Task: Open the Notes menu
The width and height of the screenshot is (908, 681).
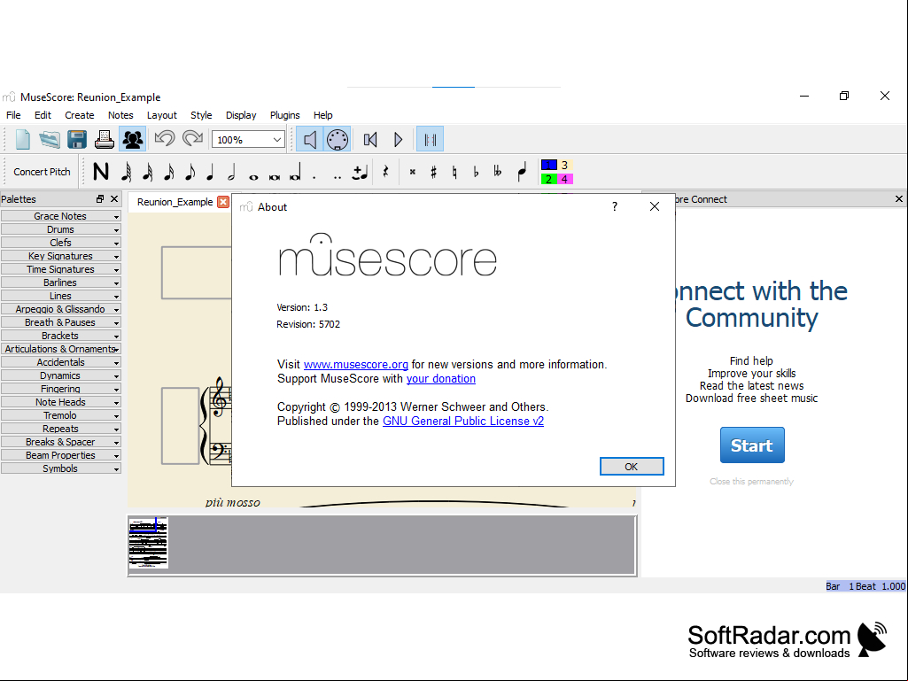Action: (120, 115)
